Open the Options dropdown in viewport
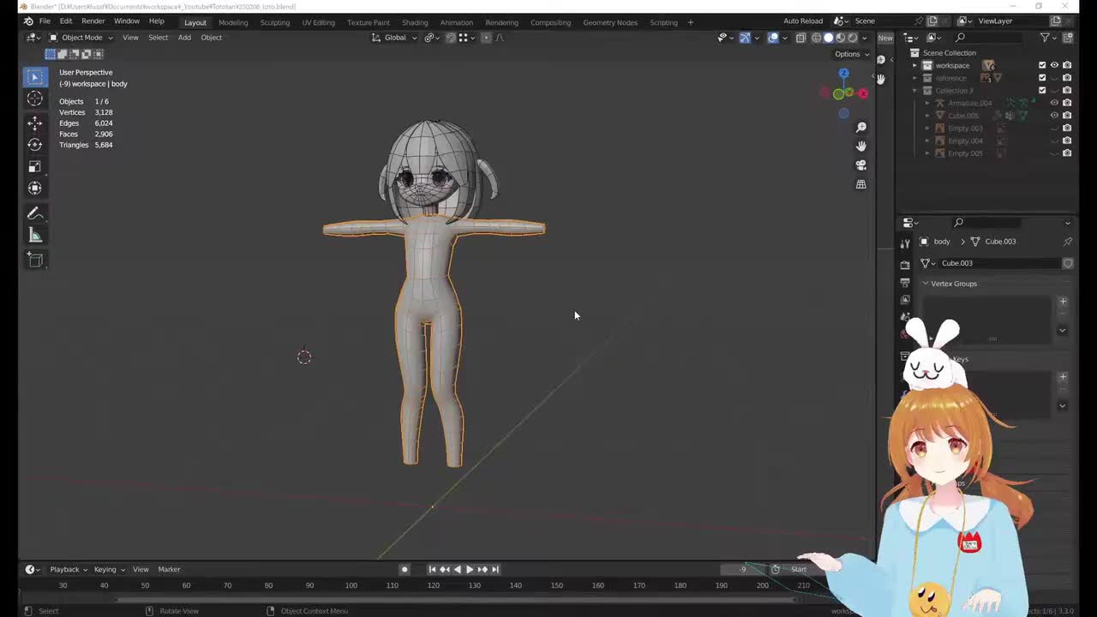1097x617 pixels. pos(850,54)
